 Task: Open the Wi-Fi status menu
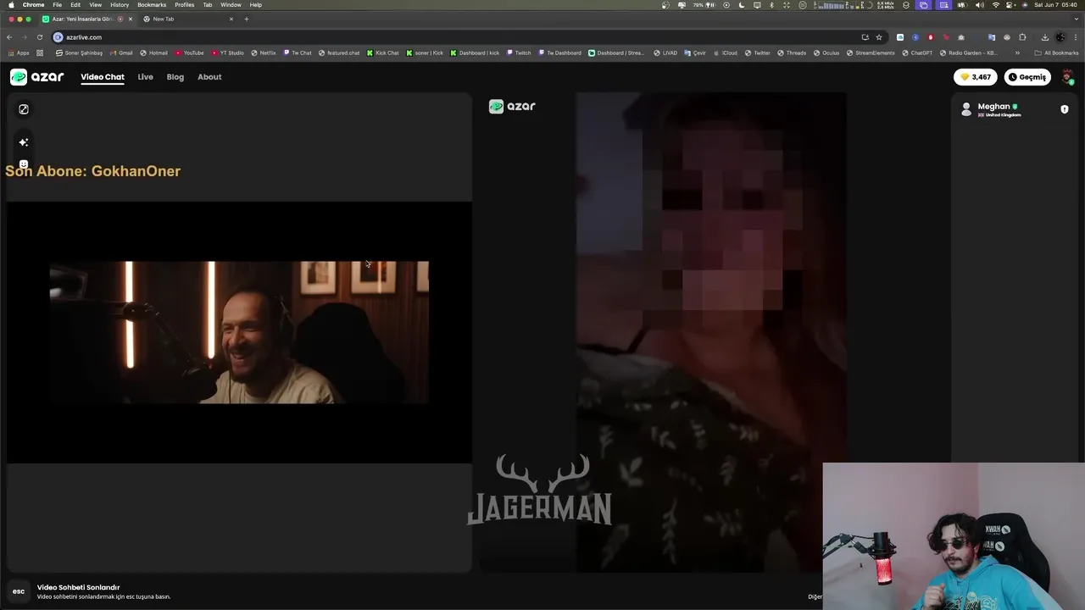[996, 5]
